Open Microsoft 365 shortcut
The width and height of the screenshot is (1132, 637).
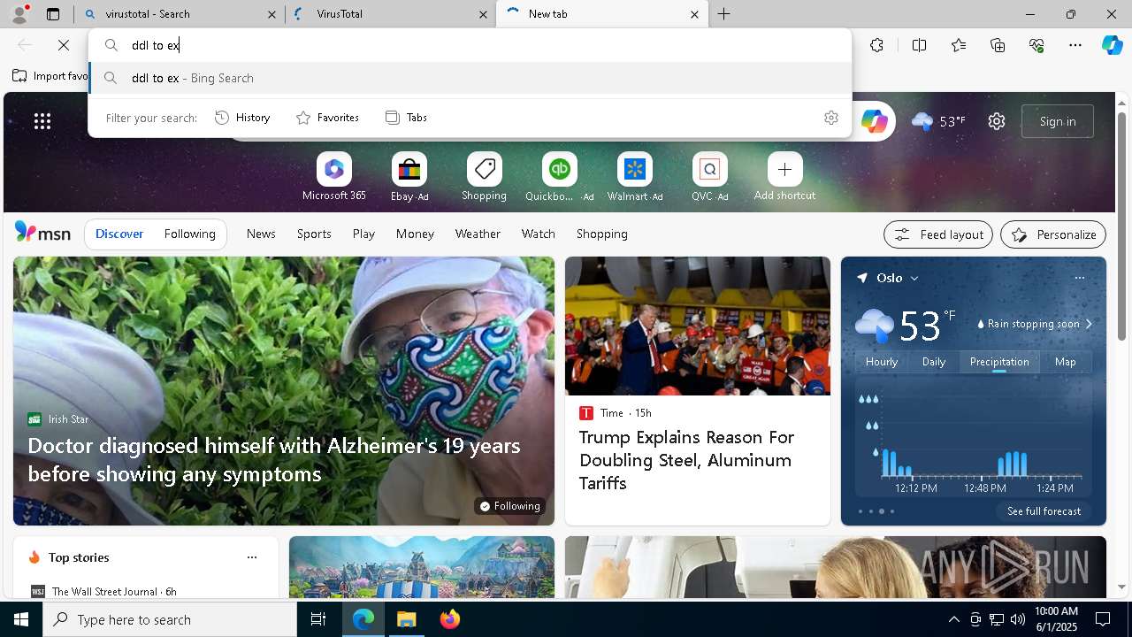[x=333, y=177]
